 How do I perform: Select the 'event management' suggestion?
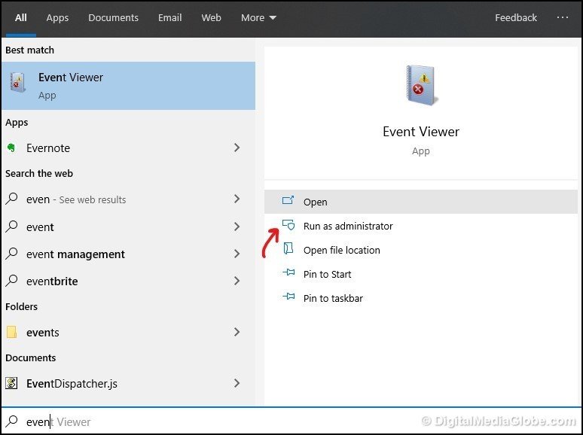click(128, 254)
